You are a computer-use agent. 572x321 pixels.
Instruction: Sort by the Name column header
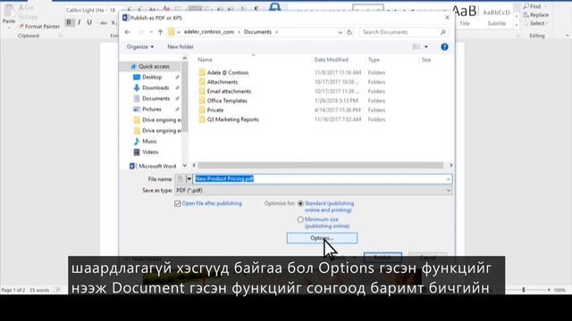[205, 60]
